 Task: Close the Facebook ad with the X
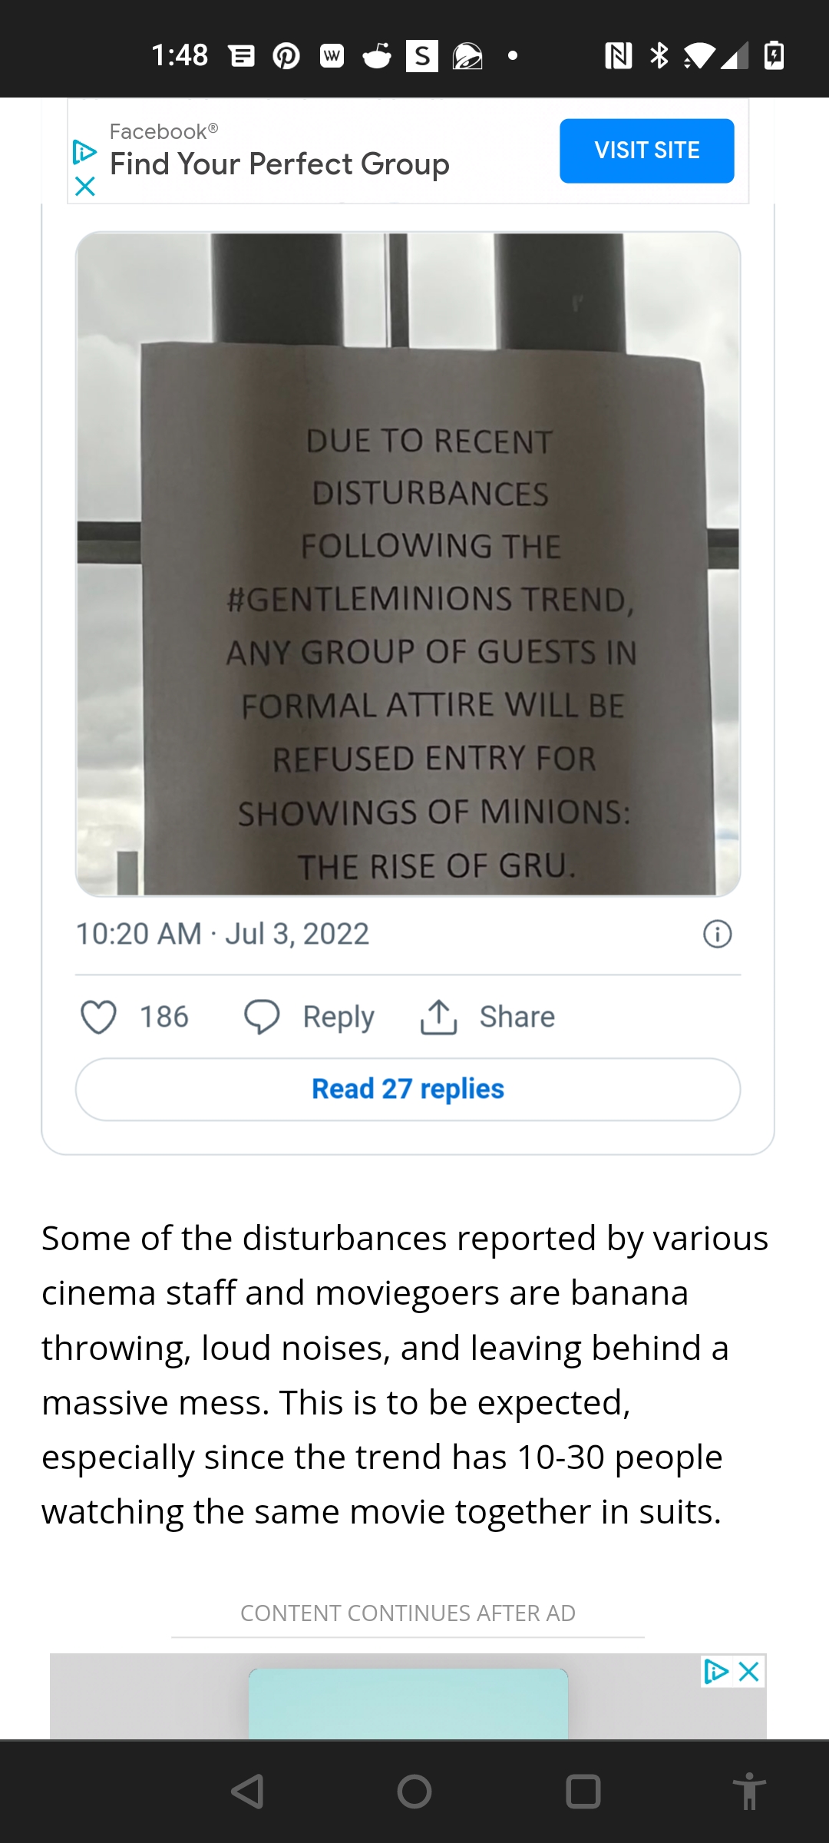click(x=84, y=187)
